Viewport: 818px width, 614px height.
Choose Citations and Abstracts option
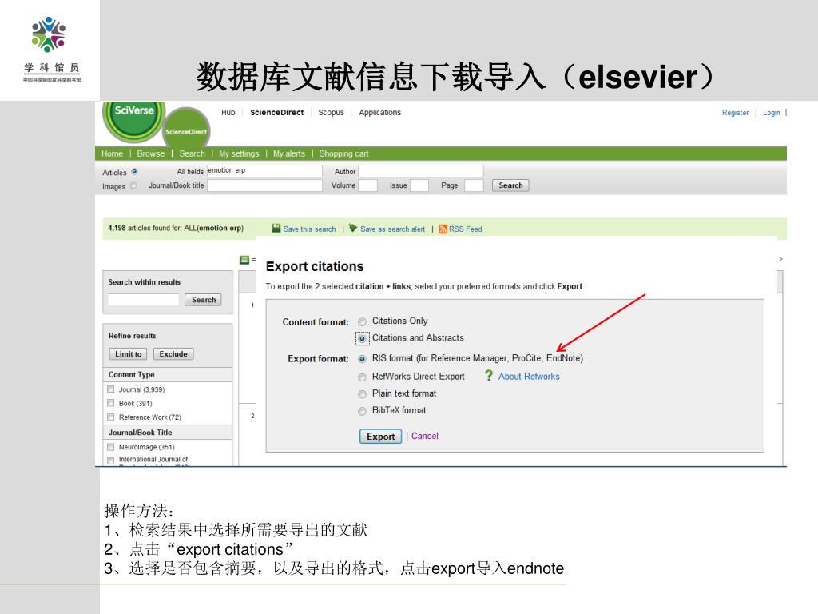[x=362, y=338]
